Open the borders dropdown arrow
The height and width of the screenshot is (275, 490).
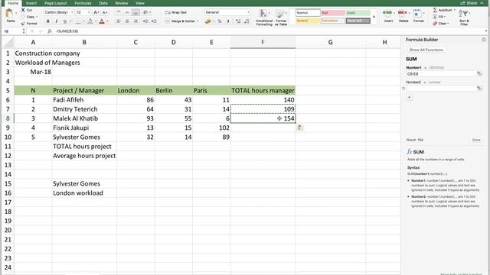coord(83,21)
